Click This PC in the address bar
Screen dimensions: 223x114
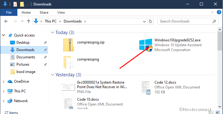pyautogui.click(x=51, y=21)
